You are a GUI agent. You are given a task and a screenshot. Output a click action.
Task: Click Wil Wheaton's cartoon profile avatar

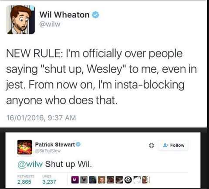(x=21, y=20)
